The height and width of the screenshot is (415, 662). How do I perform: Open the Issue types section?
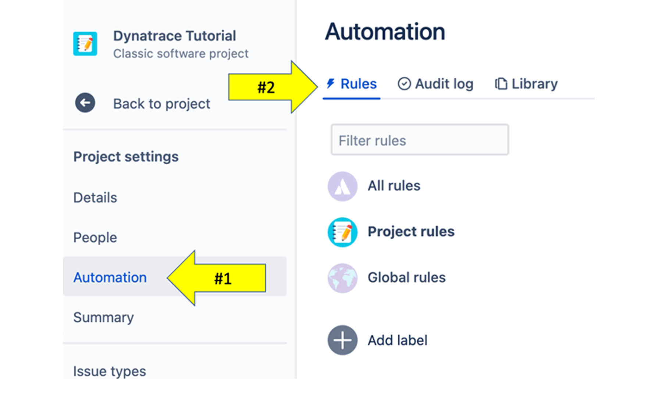pyautogui.click(x=109, y=371)
